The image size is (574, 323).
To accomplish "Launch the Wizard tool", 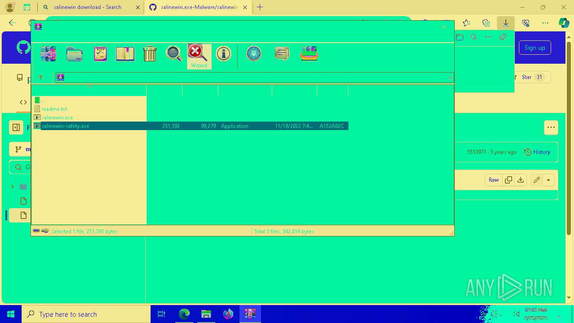I will tap(199, 57).
